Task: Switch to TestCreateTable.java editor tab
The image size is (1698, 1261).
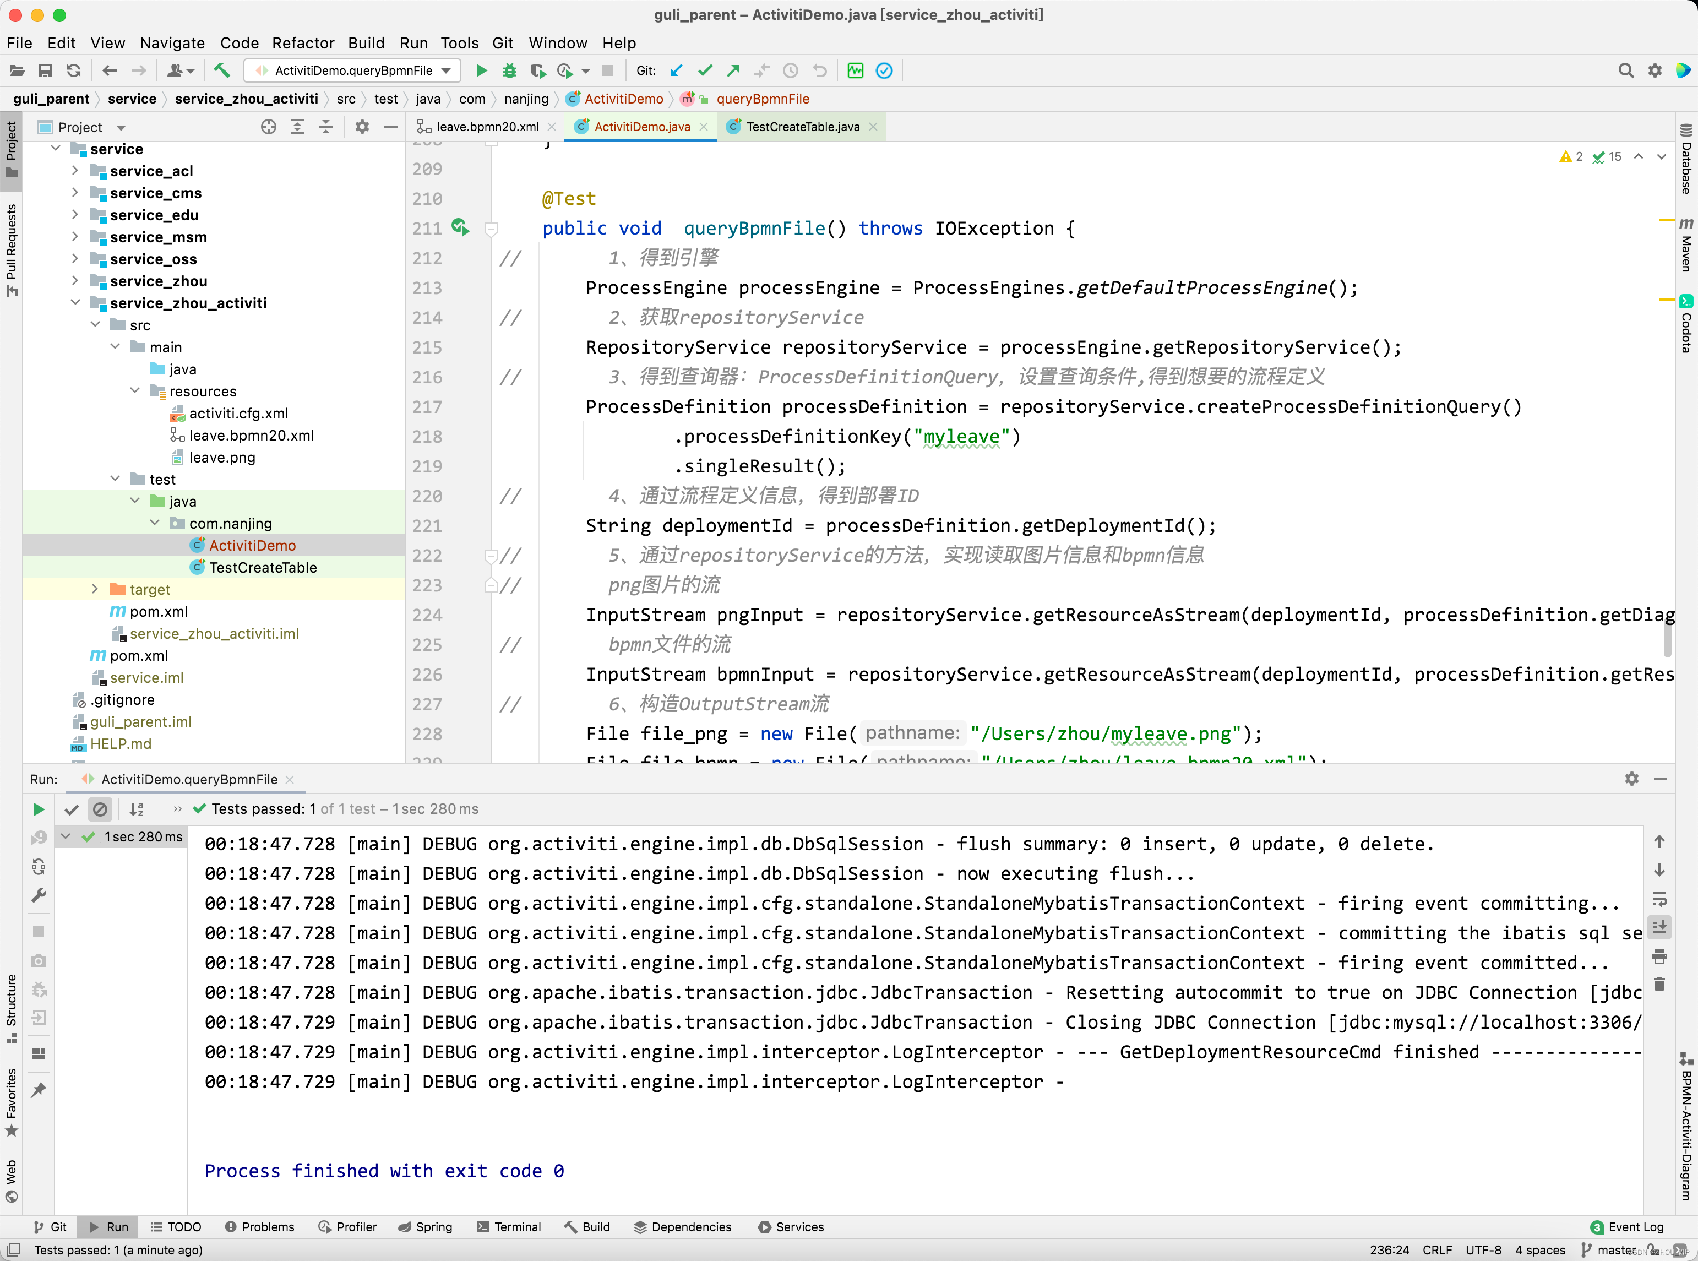Action: coord(802,127)
